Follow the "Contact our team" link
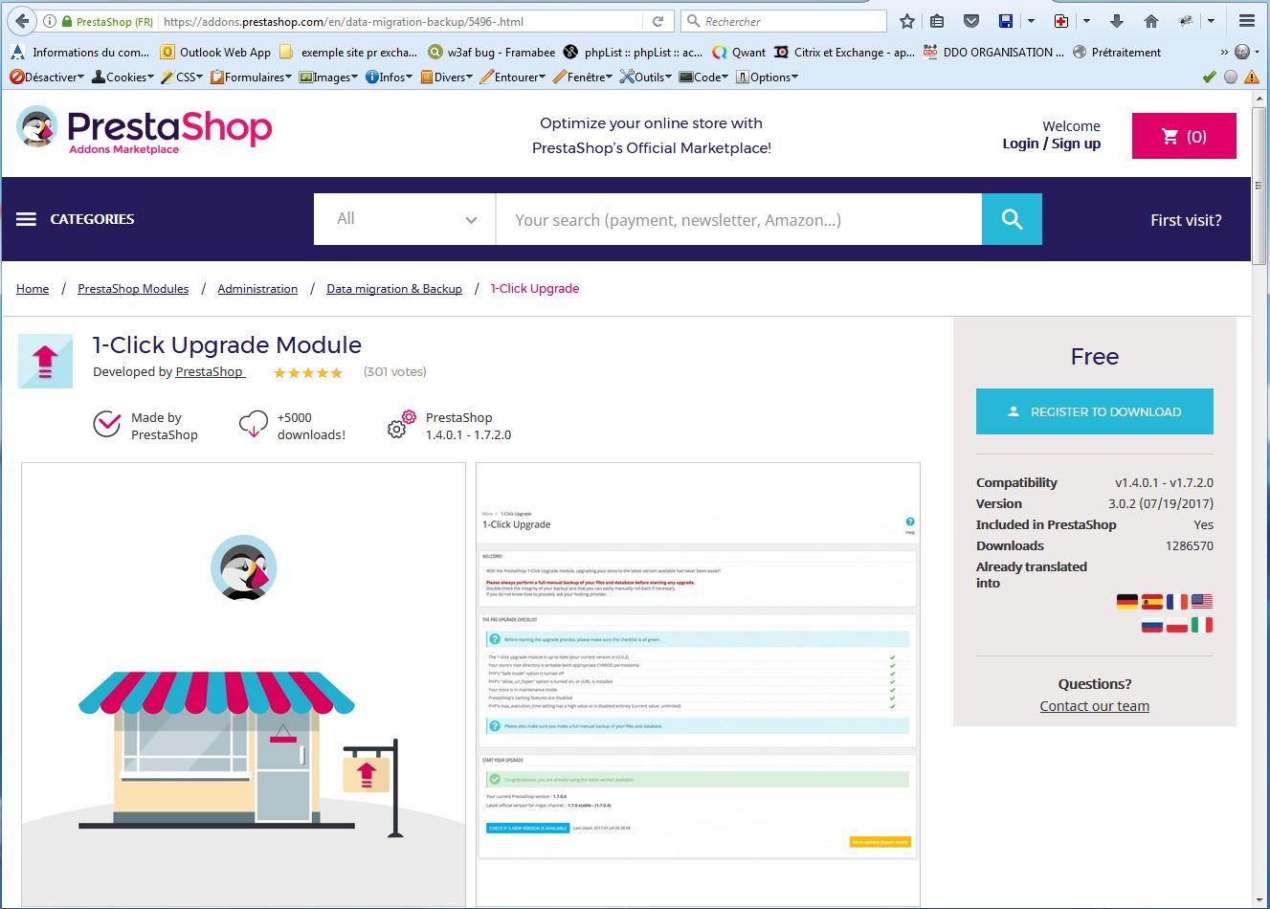Screen dimensions: 1270x909 [1094, 706]
